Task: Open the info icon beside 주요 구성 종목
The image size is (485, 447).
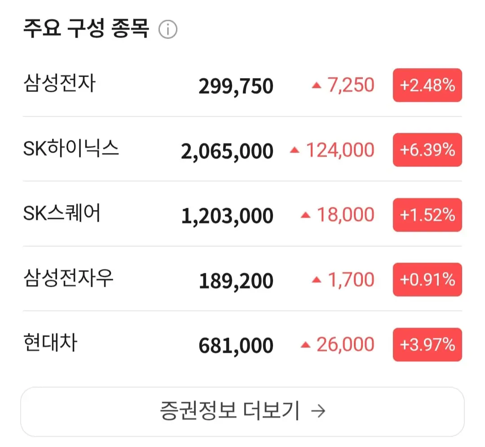Action: (x=168, y=29)
